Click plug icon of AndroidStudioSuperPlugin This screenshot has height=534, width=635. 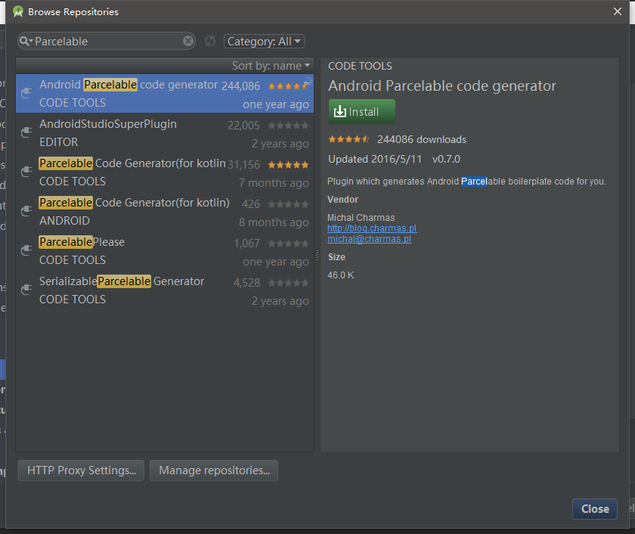pos(26,133)
